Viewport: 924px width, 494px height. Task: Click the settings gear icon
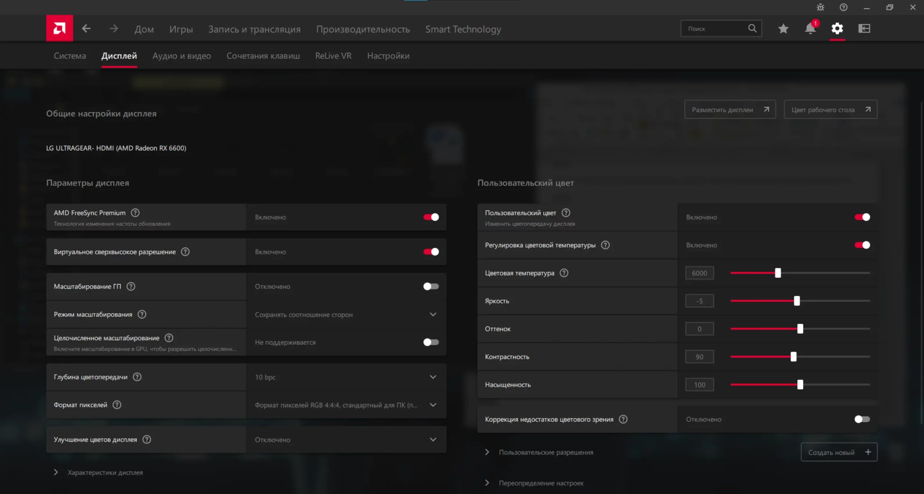pos(837,29)
